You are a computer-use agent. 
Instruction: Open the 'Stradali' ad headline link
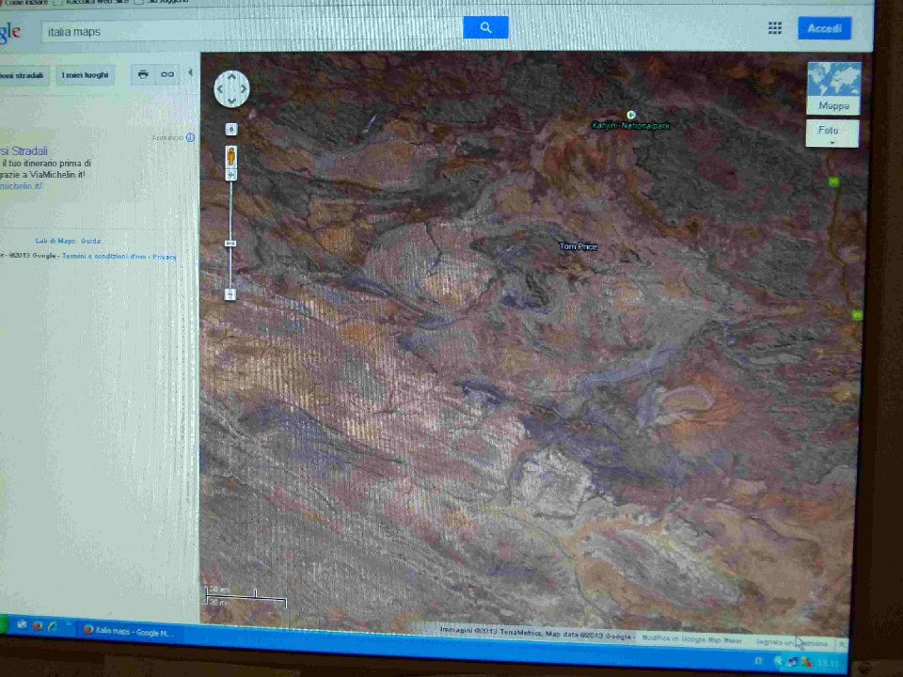tap(24, 150)
